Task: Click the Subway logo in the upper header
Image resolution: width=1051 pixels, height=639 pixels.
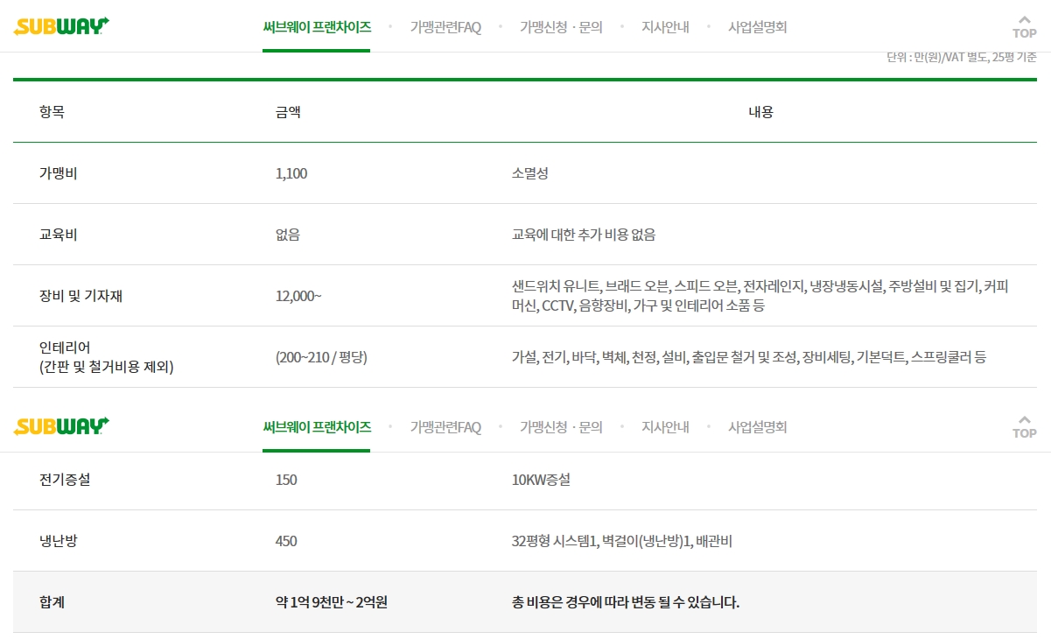Action: tap(61, 26)
